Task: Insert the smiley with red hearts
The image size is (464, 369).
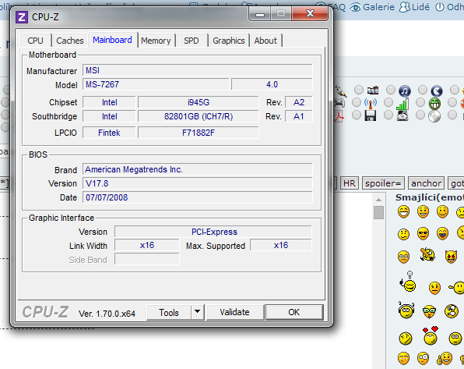Action: pos(431,335)
